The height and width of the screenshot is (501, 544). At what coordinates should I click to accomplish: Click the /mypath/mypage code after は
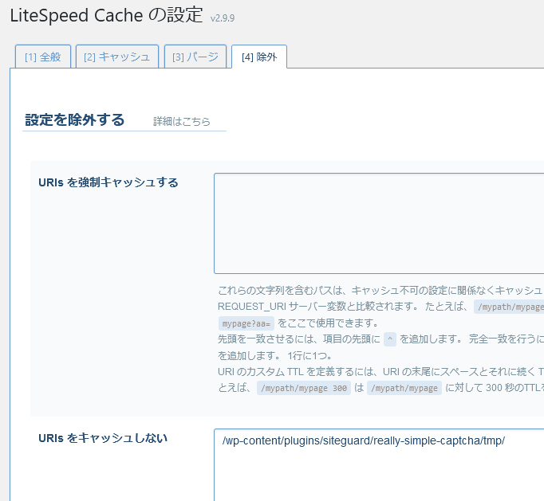click(x=404, y=388)
